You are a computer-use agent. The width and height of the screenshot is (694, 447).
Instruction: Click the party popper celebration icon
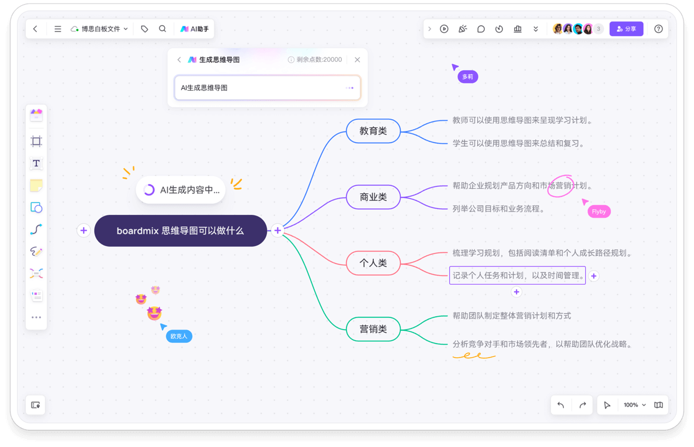[463, 29]
